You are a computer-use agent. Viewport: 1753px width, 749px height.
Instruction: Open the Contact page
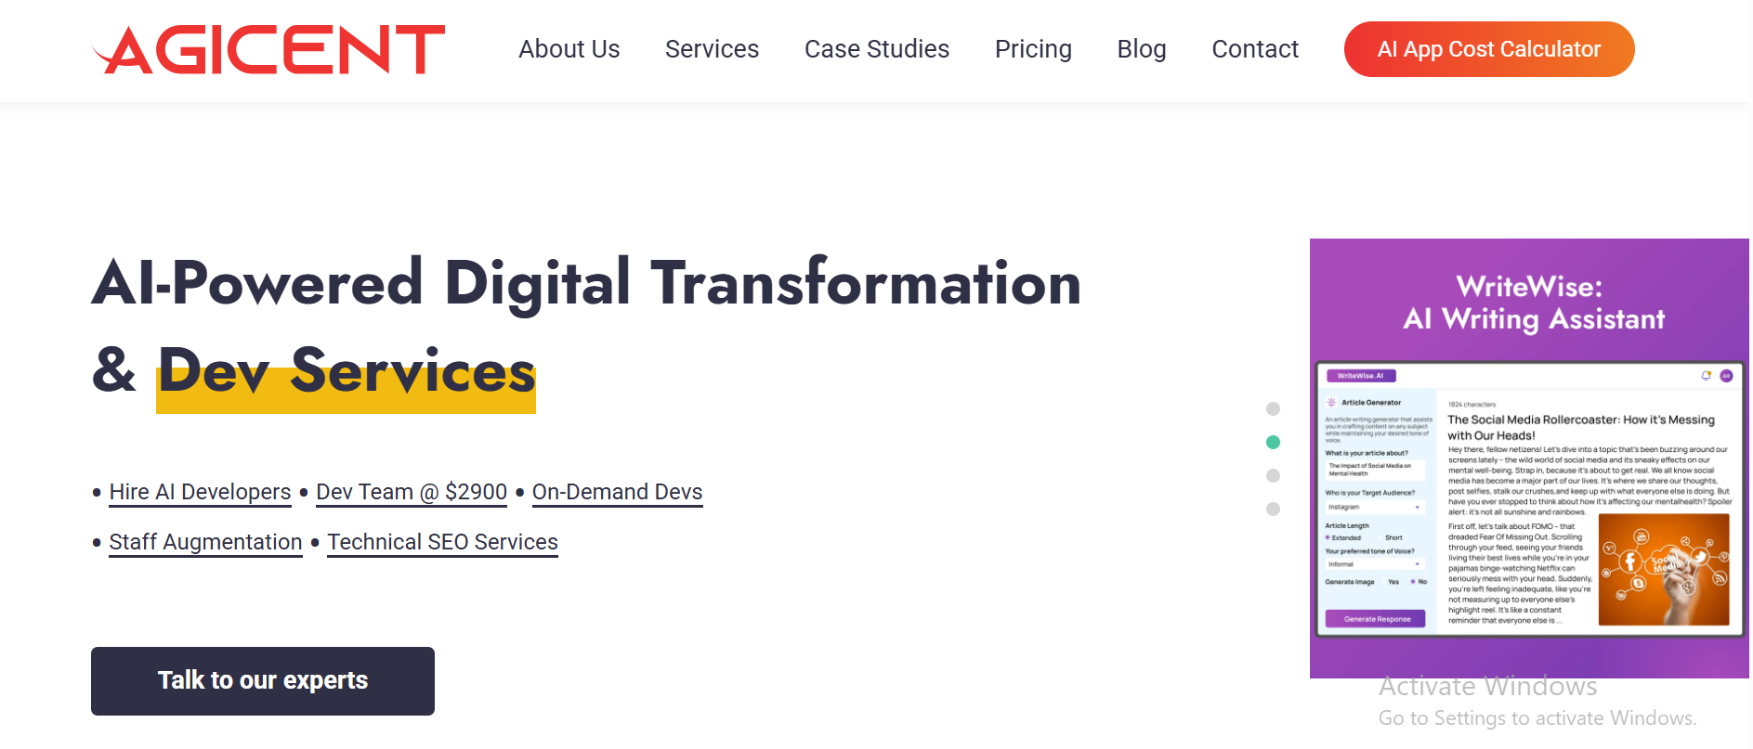coord(1254,49)
